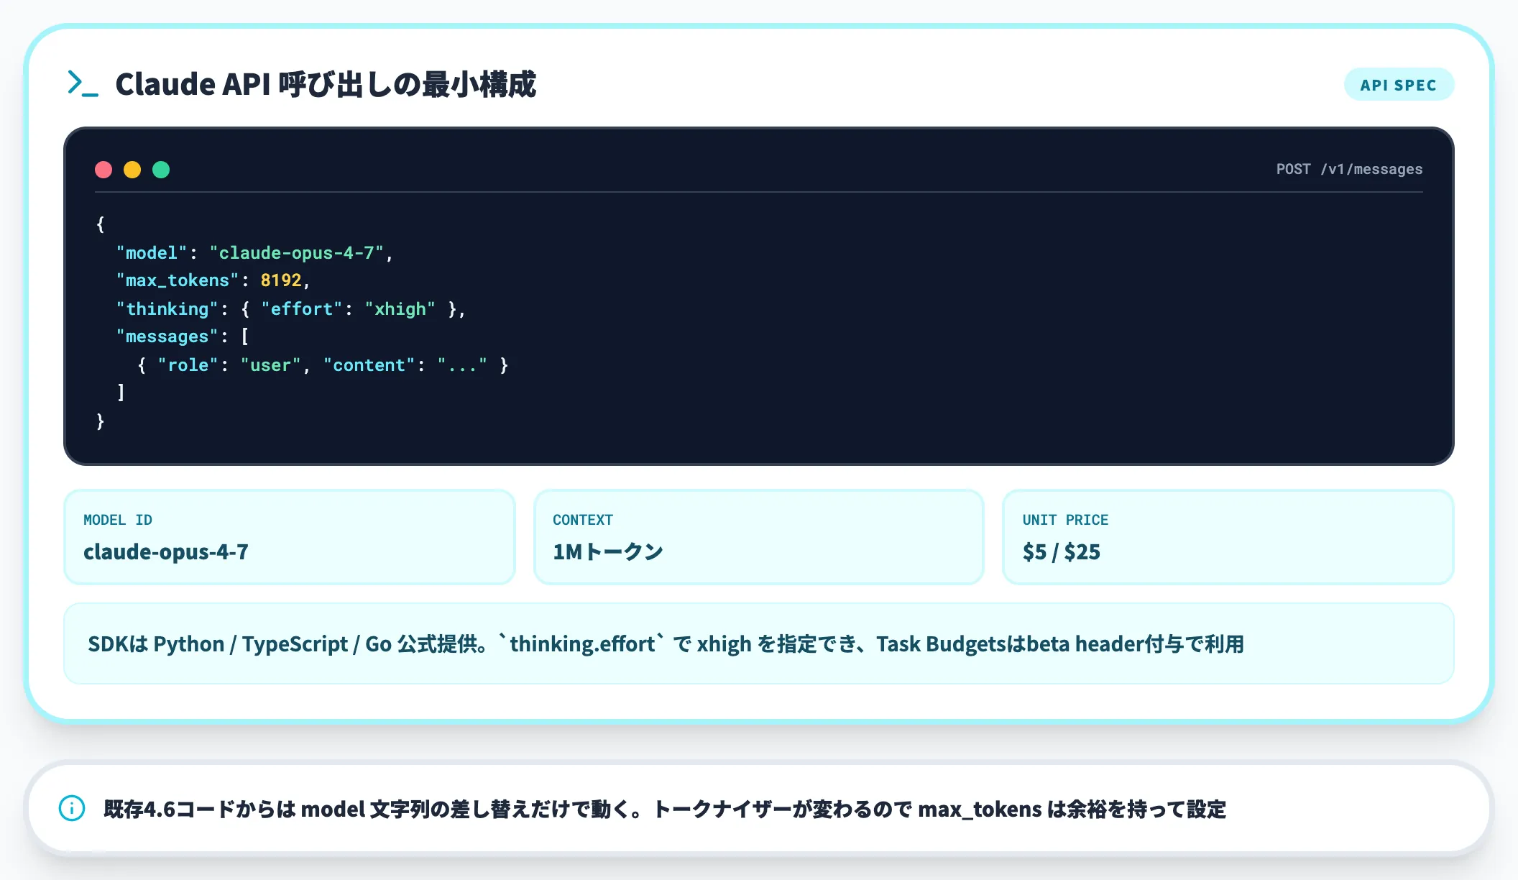Click the 8192 max_tokens value
Image resolution: width=1518 pixels, height=880 pixels.
tap(280, 280)
